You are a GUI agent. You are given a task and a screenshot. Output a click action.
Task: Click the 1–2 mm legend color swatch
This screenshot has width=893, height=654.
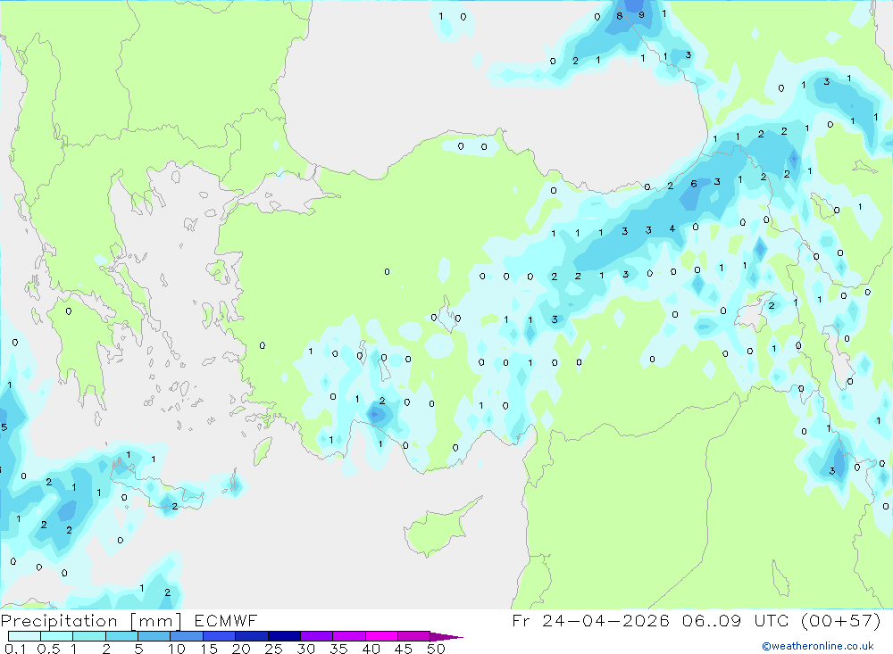click(x=88, y=636)
